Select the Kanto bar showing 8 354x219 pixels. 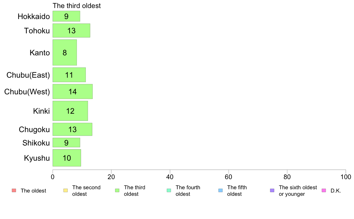pyautogui.click(x=65, y=53)
